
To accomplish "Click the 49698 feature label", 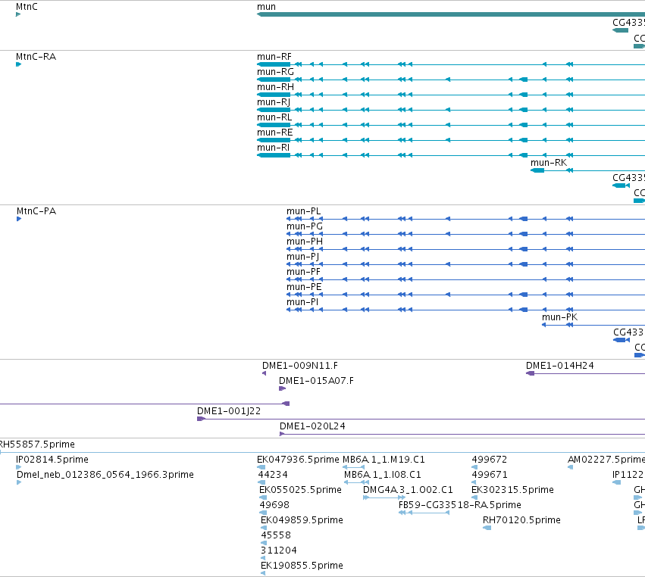I will (x=274, y=505).
